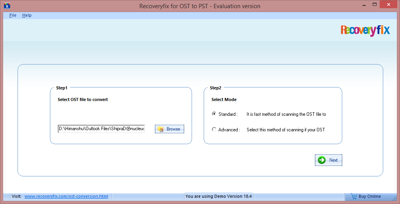This screenshot has width=400, height=204.
Task: Click the Buy Online button
Action: (366, 196)
